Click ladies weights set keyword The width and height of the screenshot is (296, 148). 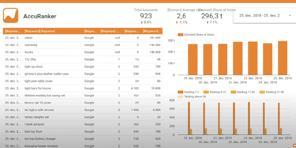click(x=37, y=117)
